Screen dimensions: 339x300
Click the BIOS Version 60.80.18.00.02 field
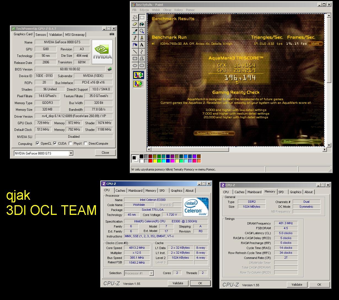click(70, 69)
